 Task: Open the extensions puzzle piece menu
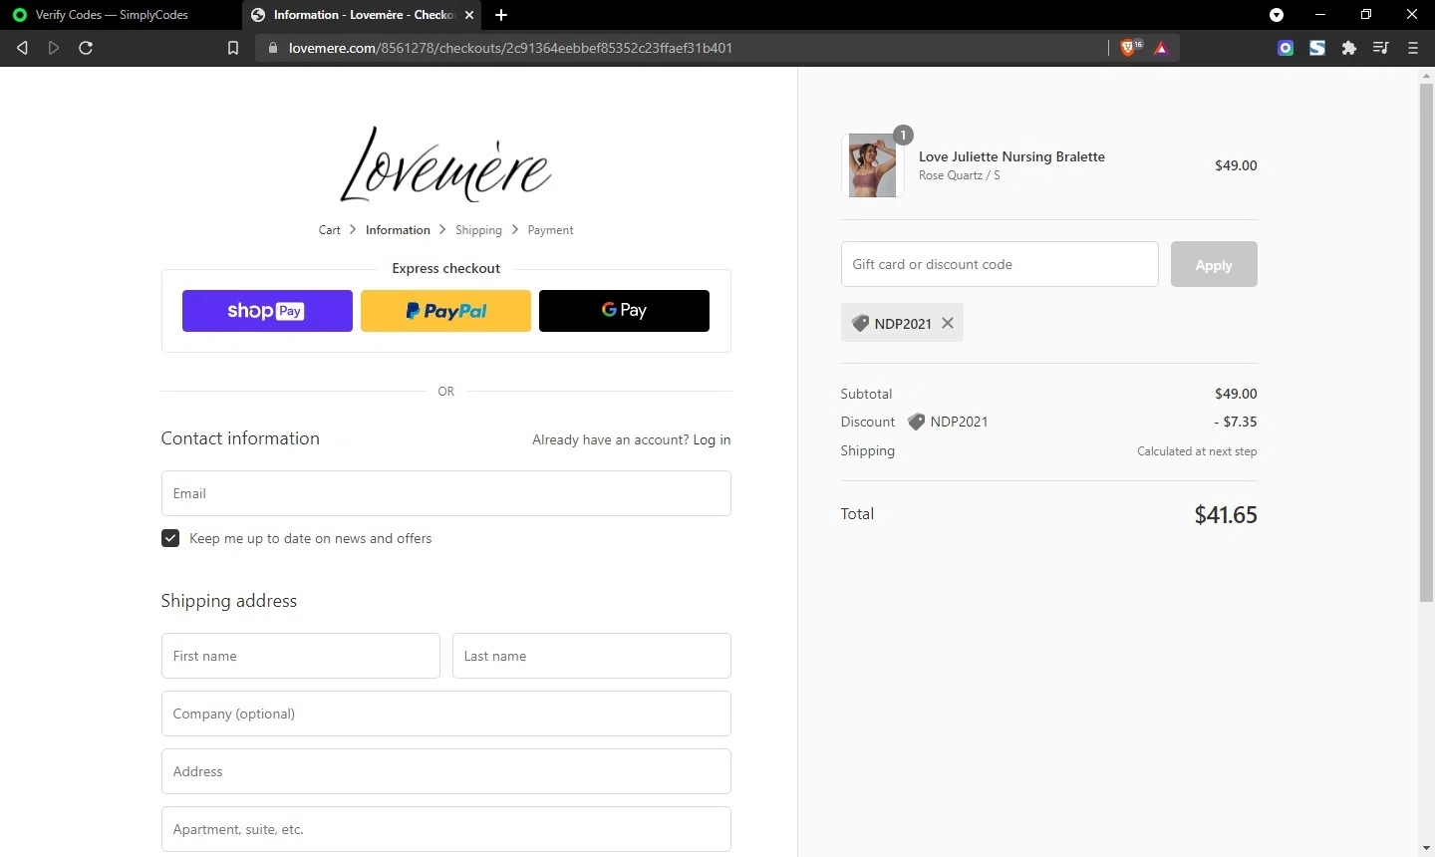(1349, 48)
